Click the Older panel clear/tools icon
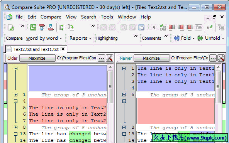 click(110, 58)
